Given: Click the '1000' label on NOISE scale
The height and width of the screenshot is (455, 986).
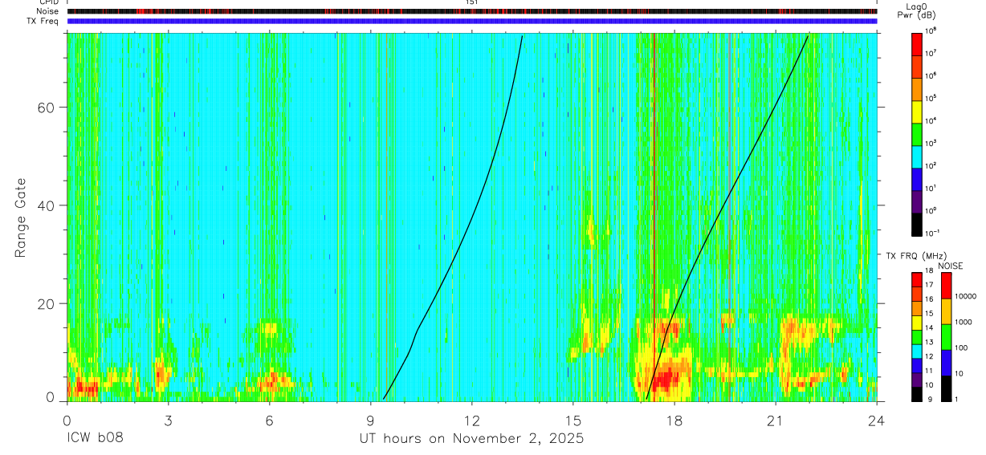Looking at the screenshot, I should pyautogui.click(x=965, y=323).
